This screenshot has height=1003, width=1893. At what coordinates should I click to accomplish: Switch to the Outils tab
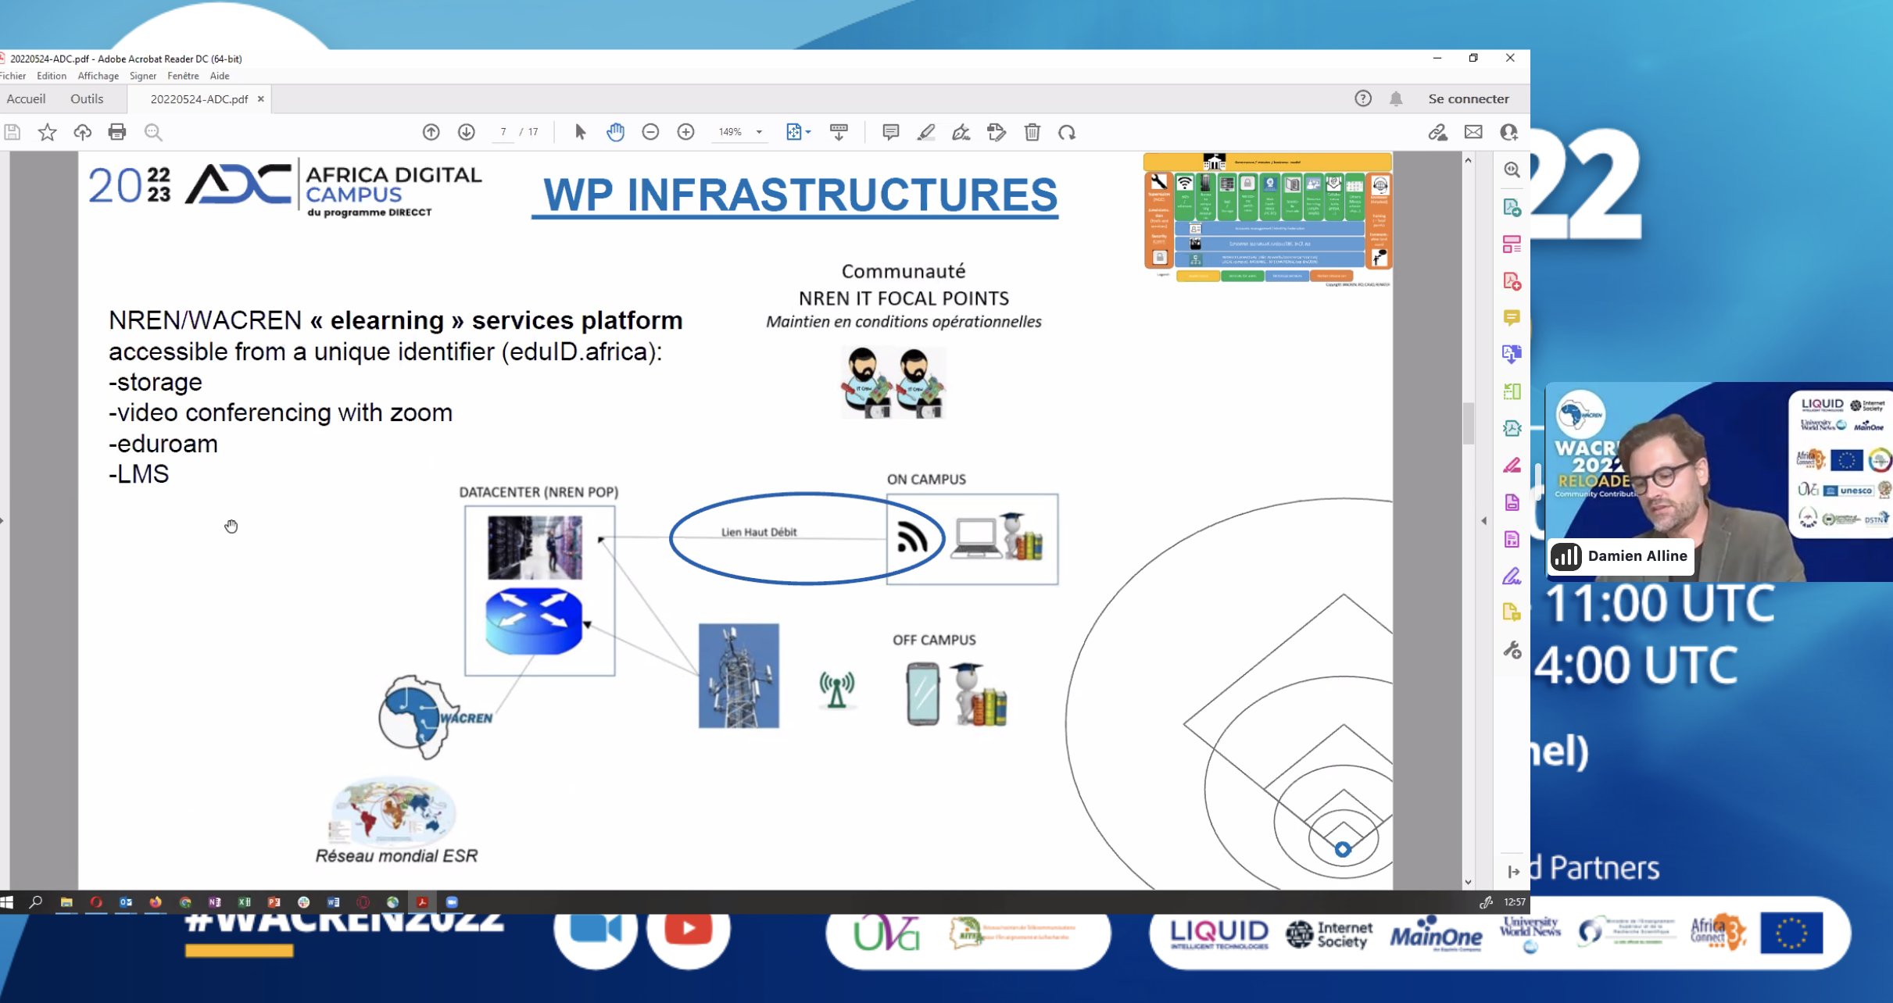87,98
